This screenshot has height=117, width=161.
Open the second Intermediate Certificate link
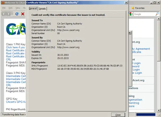click(16, 79)
